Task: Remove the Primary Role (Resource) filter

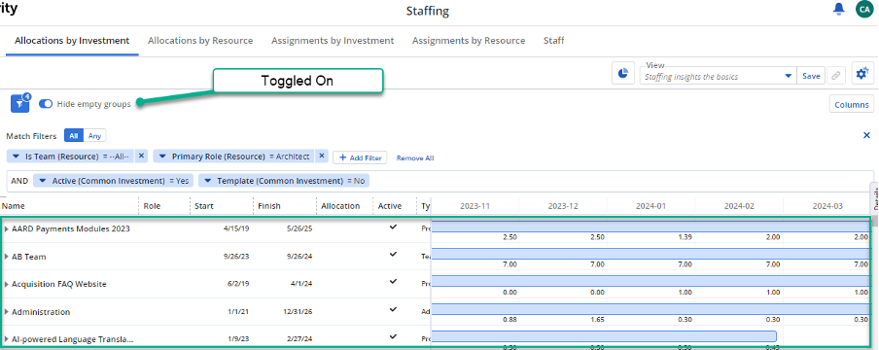Action: 322,157
